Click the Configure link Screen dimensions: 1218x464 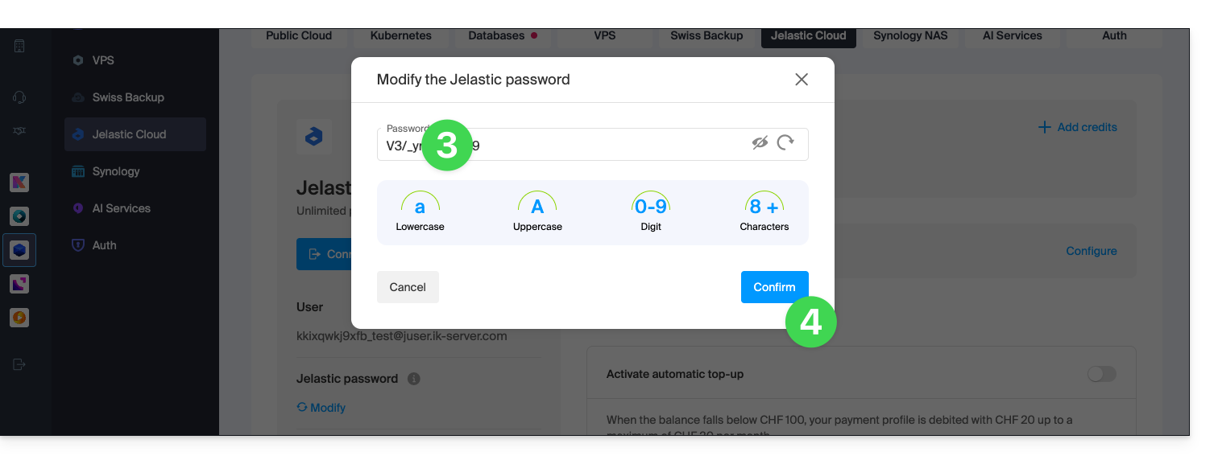[1091, 251]
